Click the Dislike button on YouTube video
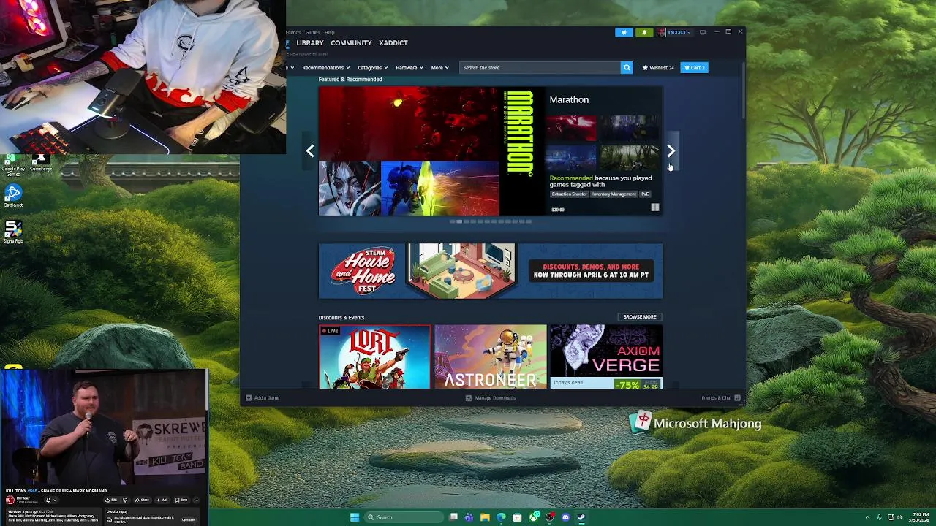Viewport: 936px width, 526px height. tap(125, 500)
